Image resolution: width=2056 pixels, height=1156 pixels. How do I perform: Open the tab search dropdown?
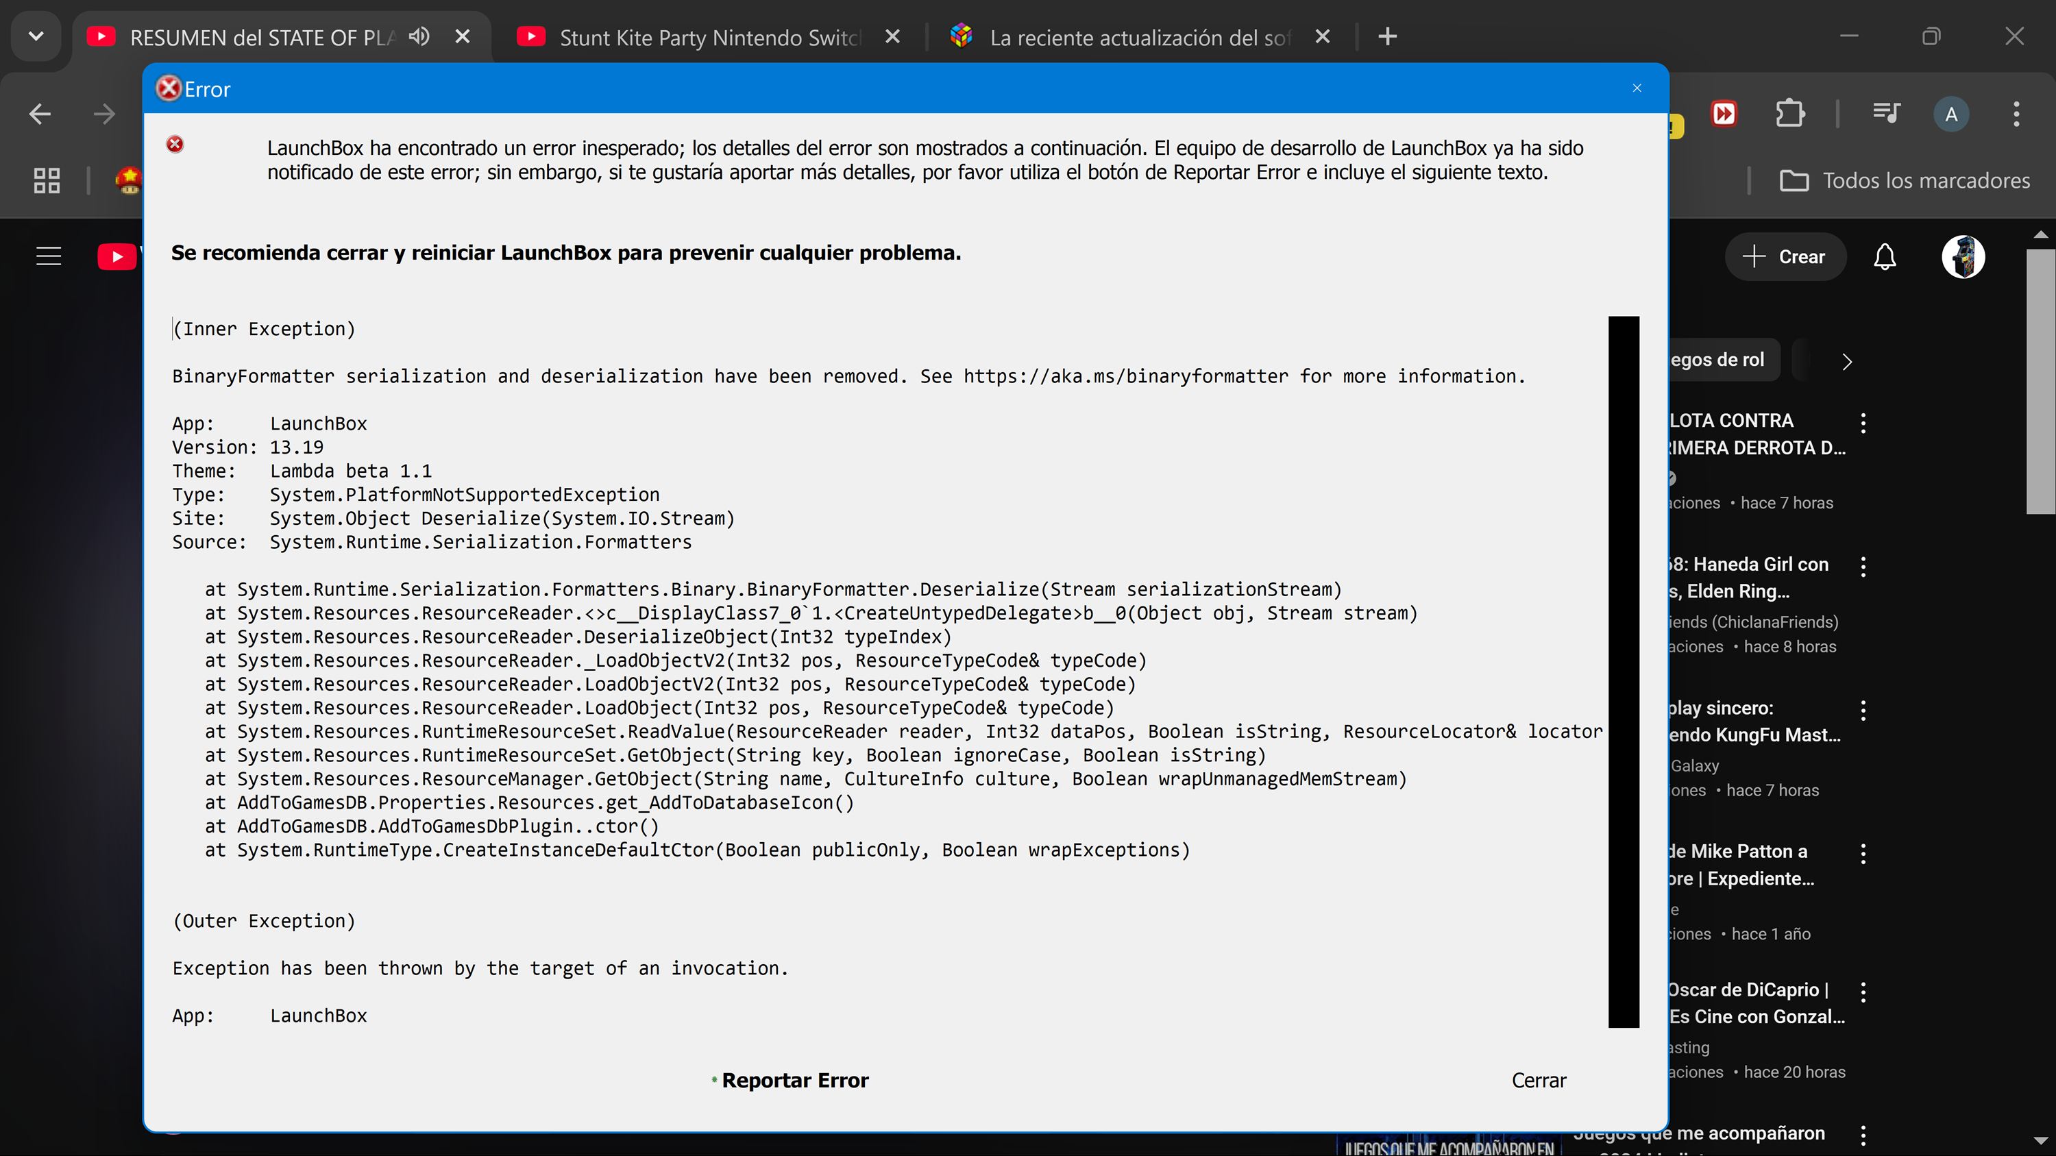pos(36,37)
